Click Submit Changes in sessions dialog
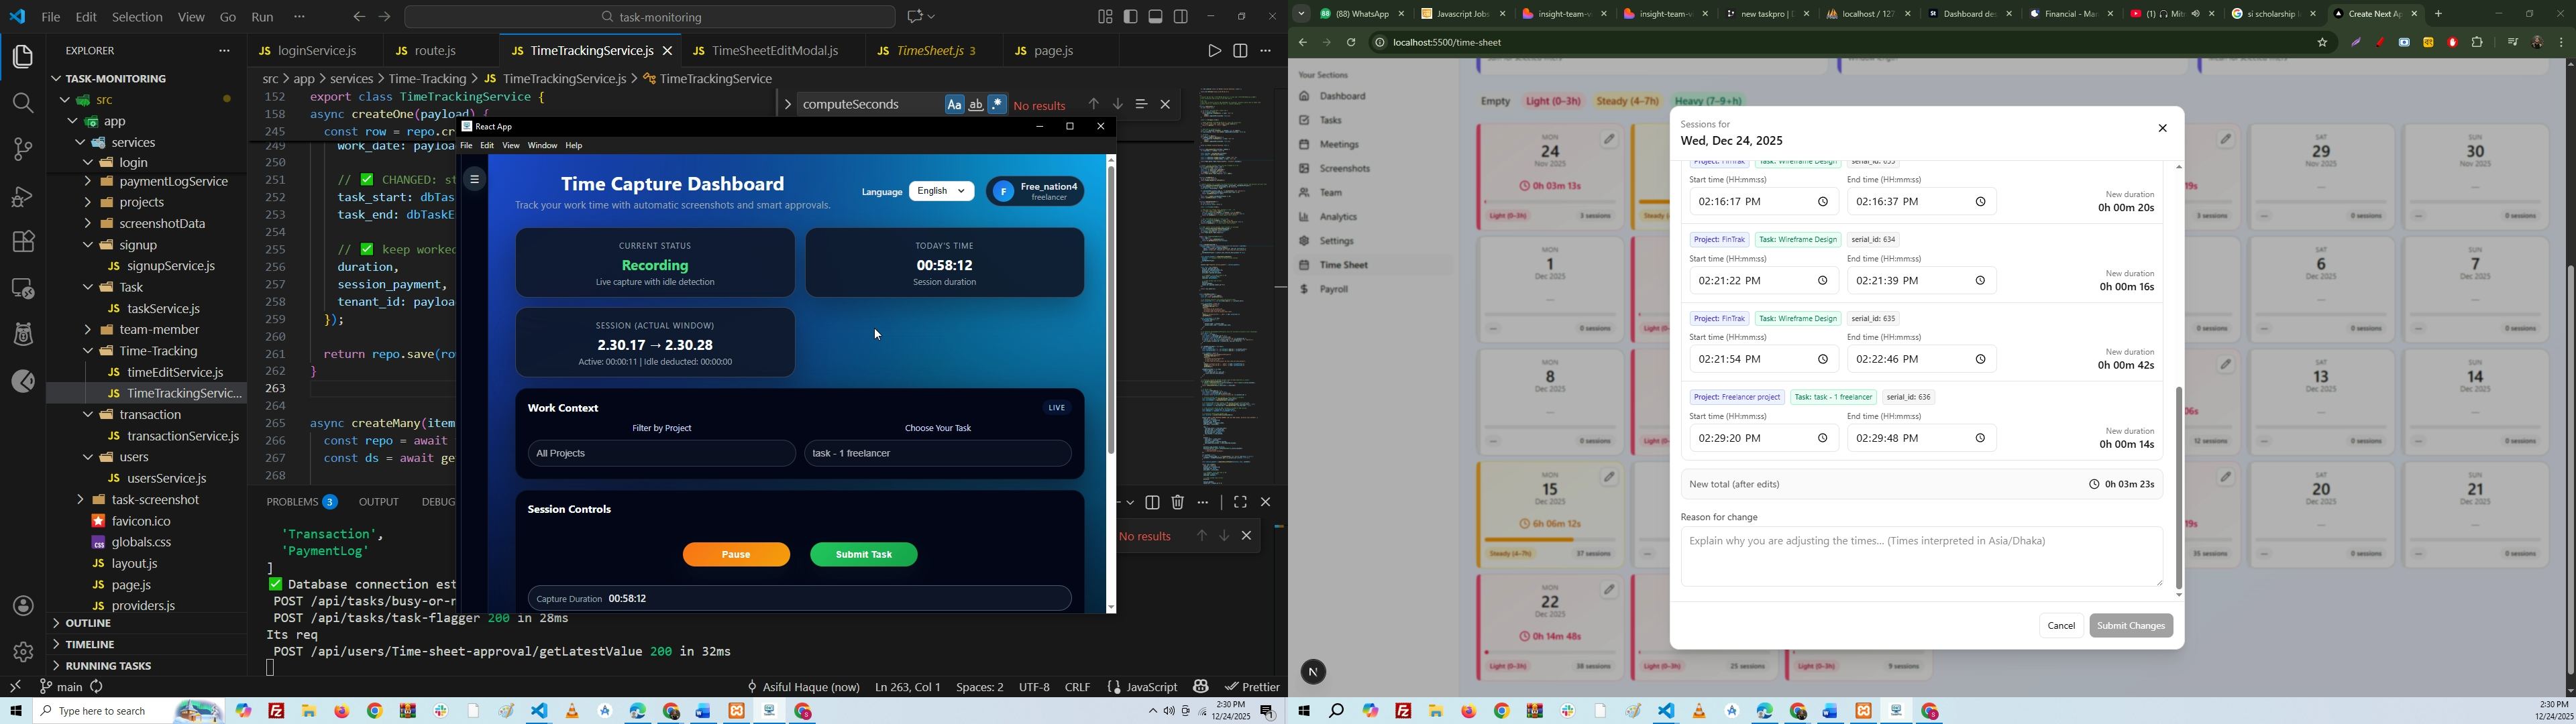Screen dimensions: 2576x724 pyautogui.click(x=2131, y=626)
